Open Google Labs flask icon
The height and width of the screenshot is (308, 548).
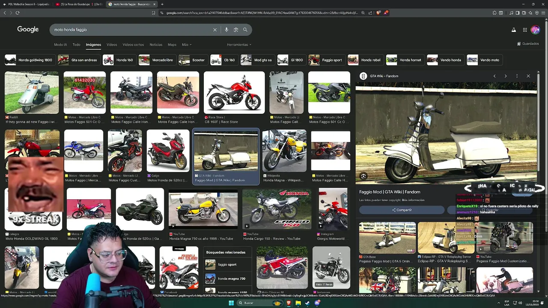pos(514,30)
